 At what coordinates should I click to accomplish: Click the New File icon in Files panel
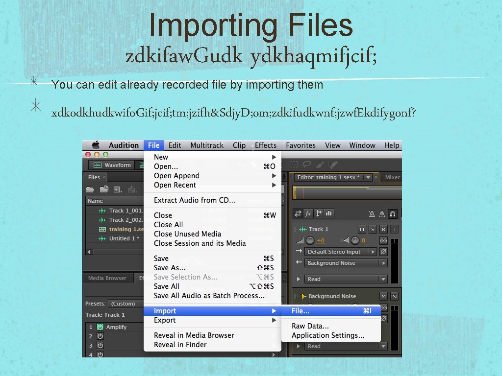pyautogui.click(x=118, y=189)
